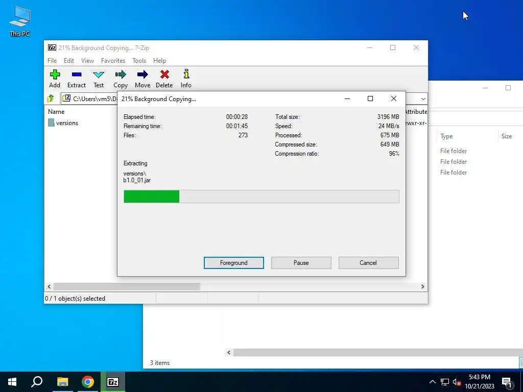Screen dimensions: 523x392
Task: Click the Remaining time value "00:01:45"
Action: tap(237, 126)
